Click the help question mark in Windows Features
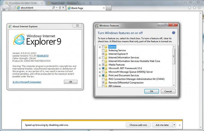This screenshot has width=204, height=131. tap(174, 33)
